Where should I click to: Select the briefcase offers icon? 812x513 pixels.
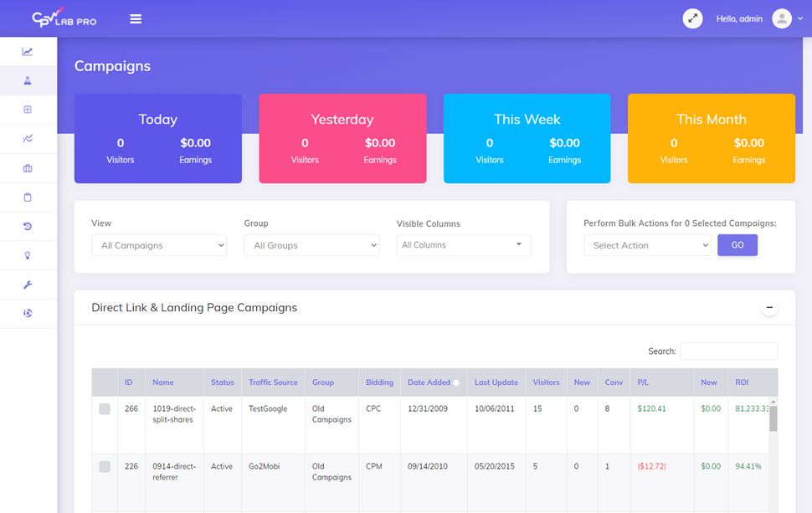28,167
